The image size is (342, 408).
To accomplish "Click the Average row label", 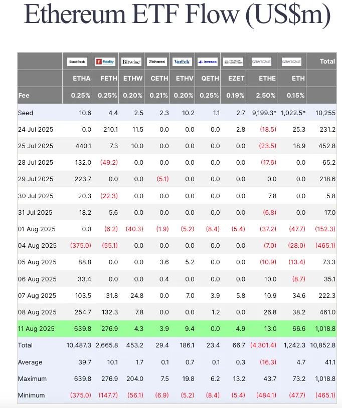I will click(x=30, y=362).
